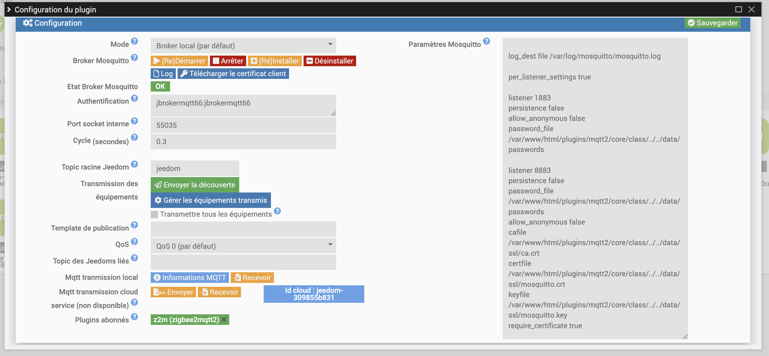Click the help icon next to Authentification
The width and height of the screenshot is (769, 356).
tap(134, 98)
